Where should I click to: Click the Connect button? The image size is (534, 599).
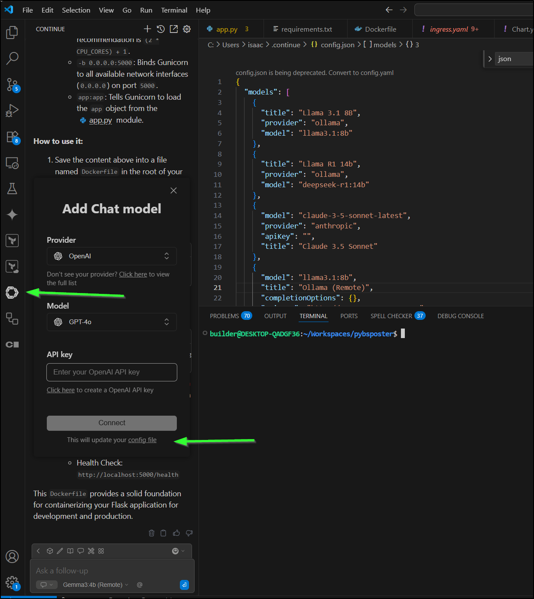(x=112, y=423)
